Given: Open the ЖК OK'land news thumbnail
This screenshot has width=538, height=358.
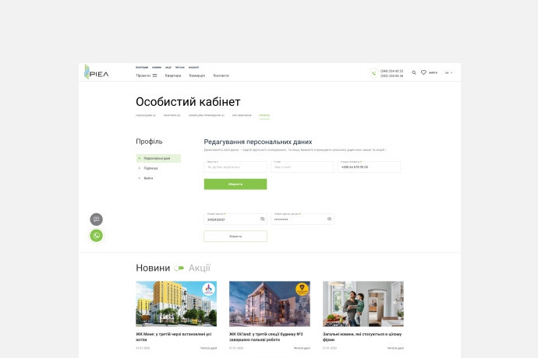Looking at the screenshot, I should pyautogui.click(x=269, y=304).
